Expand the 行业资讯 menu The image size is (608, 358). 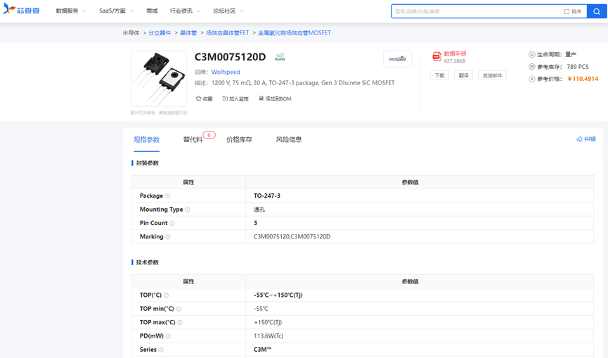185,11
